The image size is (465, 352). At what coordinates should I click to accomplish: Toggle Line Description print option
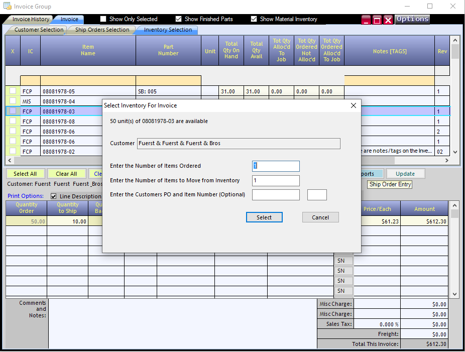point(54,196)
